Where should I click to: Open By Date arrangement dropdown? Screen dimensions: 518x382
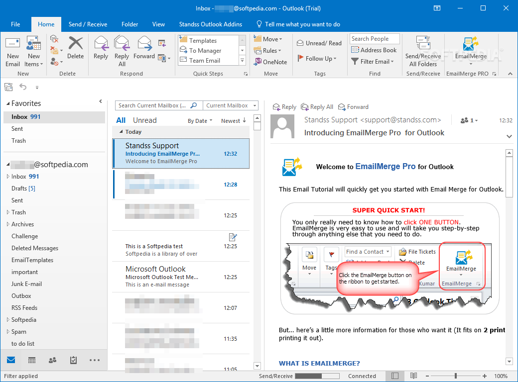(200, 121)
